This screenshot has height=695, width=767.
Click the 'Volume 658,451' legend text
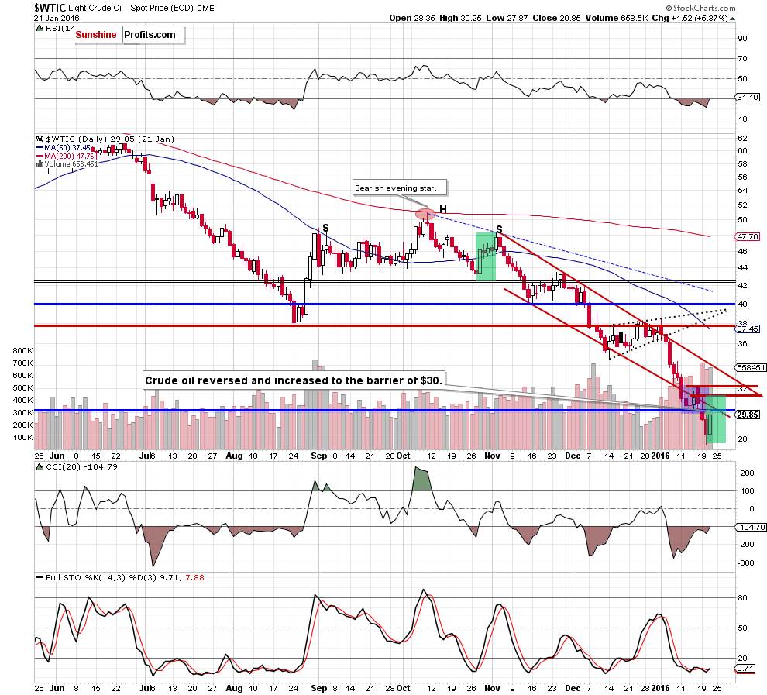click(x=71, y=163)
